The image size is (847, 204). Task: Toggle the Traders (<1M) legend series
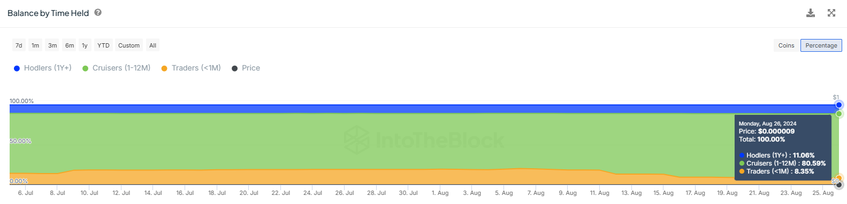tap(191, 68)
